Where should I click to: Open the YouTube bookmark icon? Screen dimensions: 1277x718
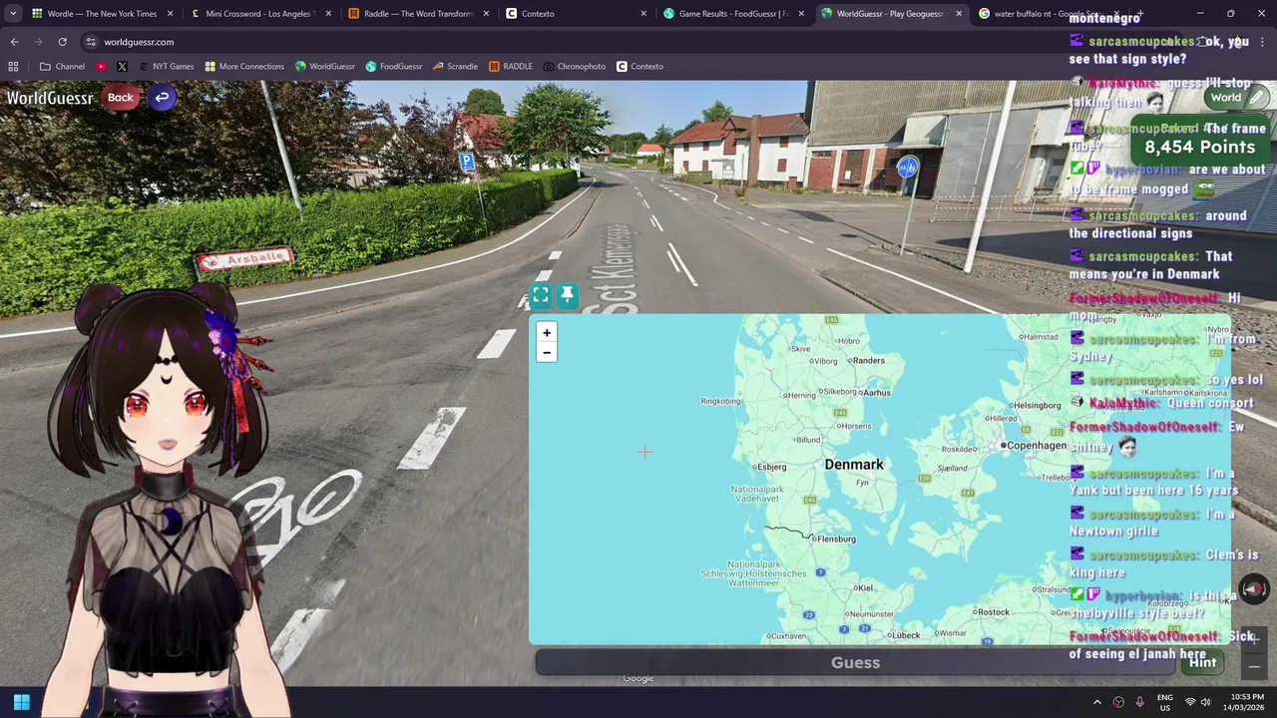point(102,66)
